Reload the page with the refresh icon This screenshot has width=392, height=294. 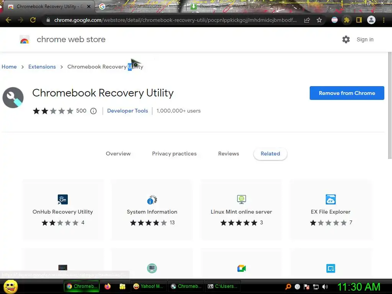(33, 20)
